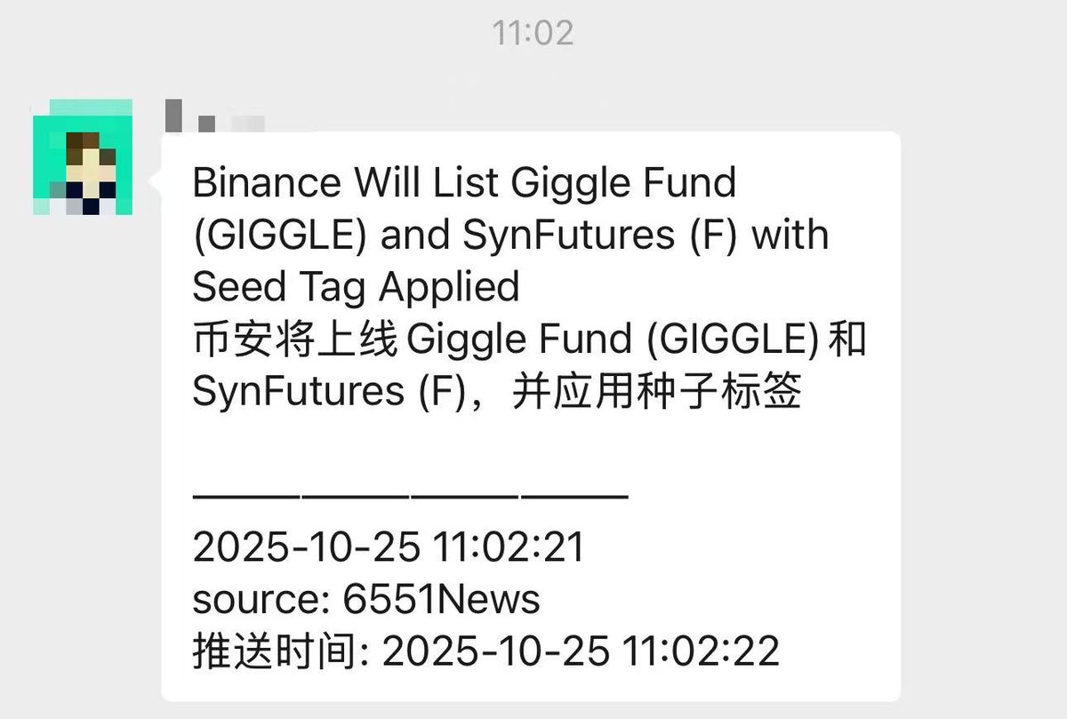Image resolution: width=1067 pixels, height=719 pixels.
Task: Tap the timestamp "2025-10-25 11:02:21"
Action: [x=389, y=547]
